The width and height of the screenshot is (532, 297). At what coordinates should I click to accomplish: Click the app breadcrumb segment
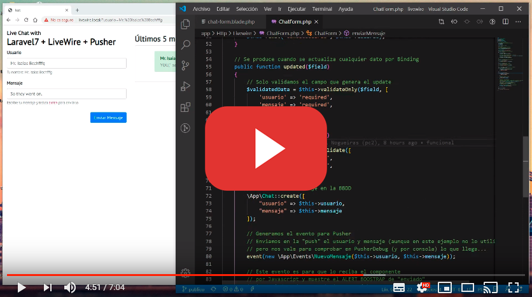tap(206, 33)
